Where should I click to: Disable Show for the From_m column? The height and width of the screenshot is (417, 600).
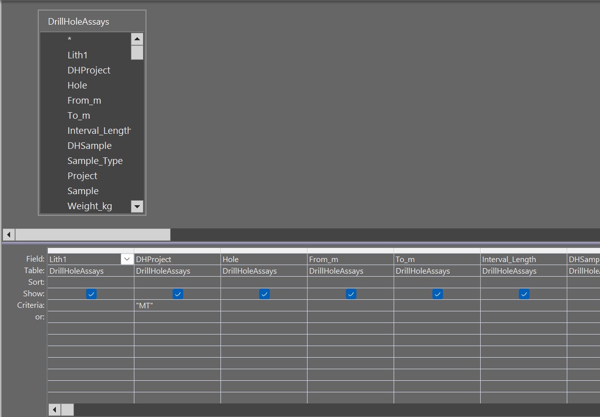point(351,294)
